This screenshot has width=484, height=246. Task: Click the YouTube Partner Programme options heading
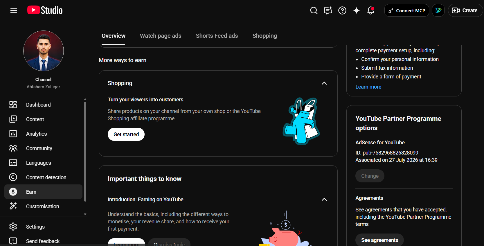pyautogui.click(x=398, y=123)
